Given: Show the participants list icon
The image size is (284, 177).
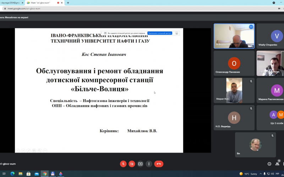Looking at the screenshot, I should click(x=277, y=164).
